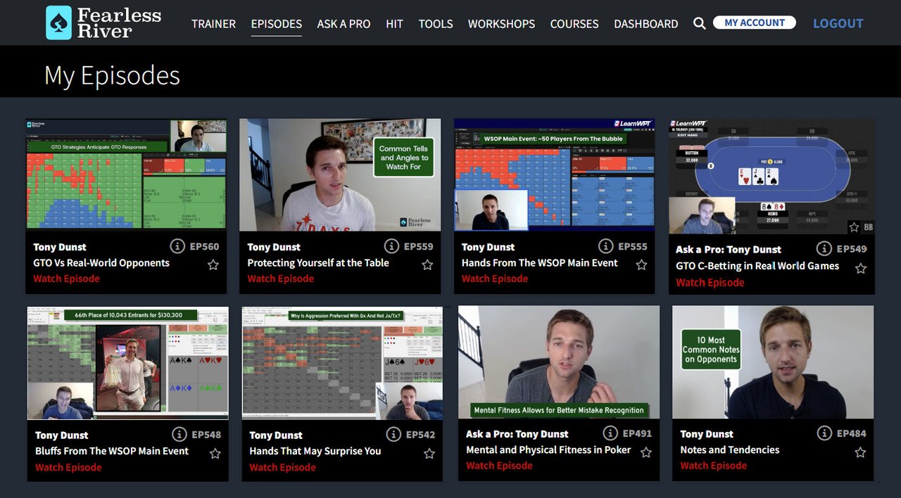
Task: Open info icon for EP559
Action: pos(391,246)
